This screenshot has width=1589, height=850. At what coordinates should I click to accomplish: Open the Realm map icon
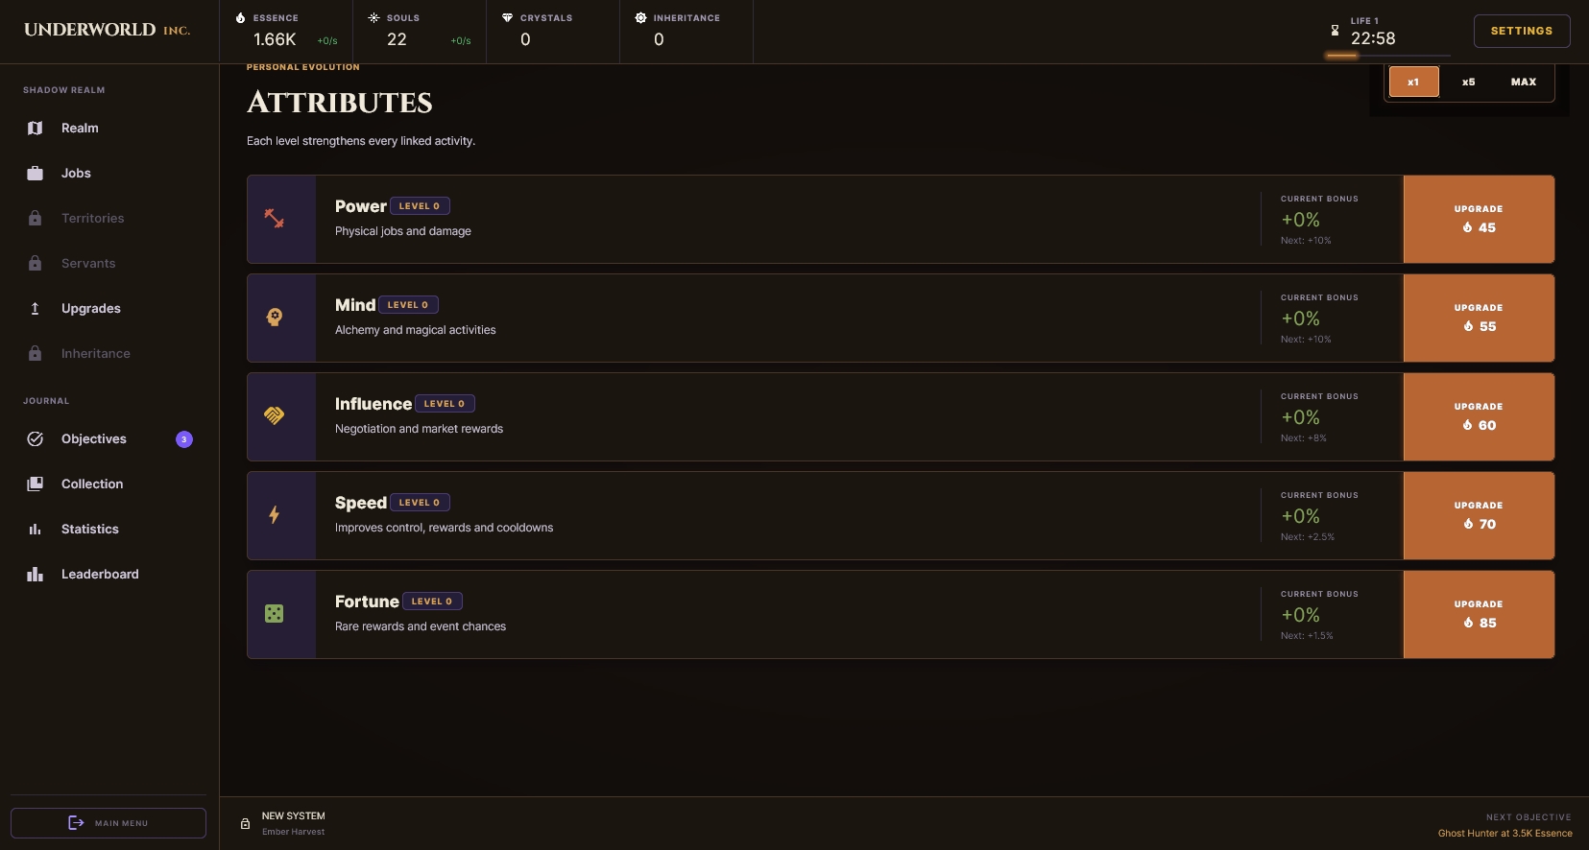click(x=36, y=129)
